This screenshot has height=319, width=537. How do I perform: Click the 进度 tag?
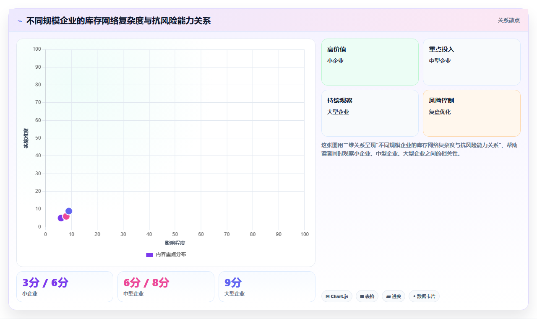pyautogui.click(x=394, y=296)
